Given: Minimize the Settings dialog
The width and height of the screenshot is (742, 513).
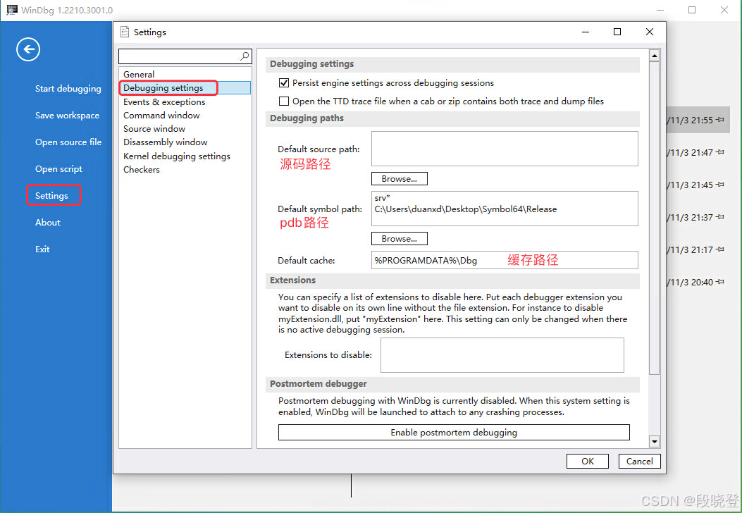Looking at the screenshot, I should tap(586, 32).
